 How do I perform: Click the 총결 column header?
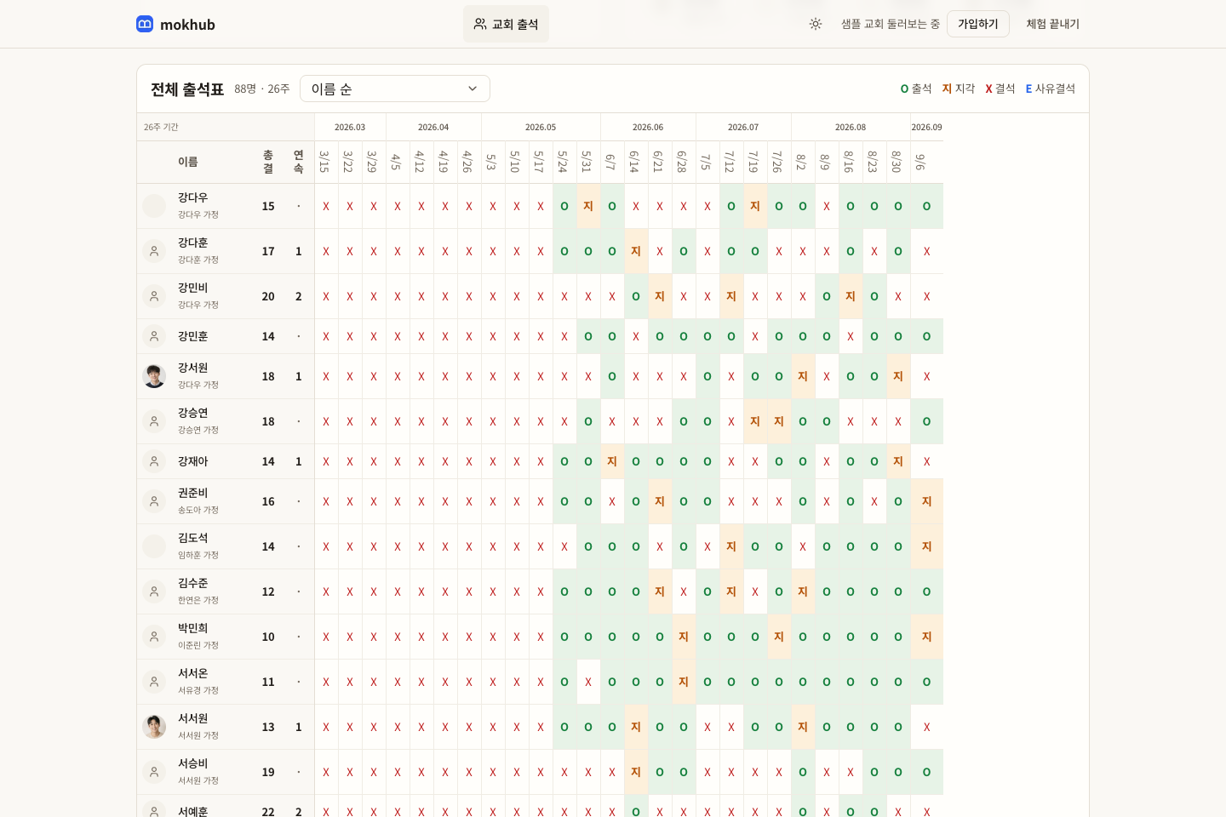click(268, 162)
